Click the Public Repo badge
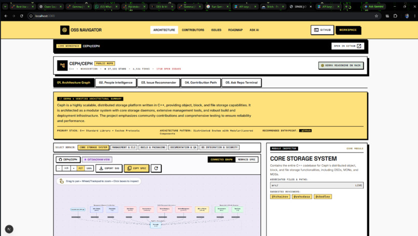The height and width of the screenshot is (236, 418). pos(105,63)
